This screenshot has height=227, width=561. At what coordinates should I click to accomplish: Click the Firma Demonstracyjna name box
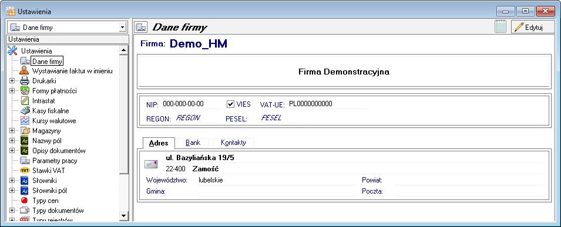pyautogui.click(x=344, y=72)
